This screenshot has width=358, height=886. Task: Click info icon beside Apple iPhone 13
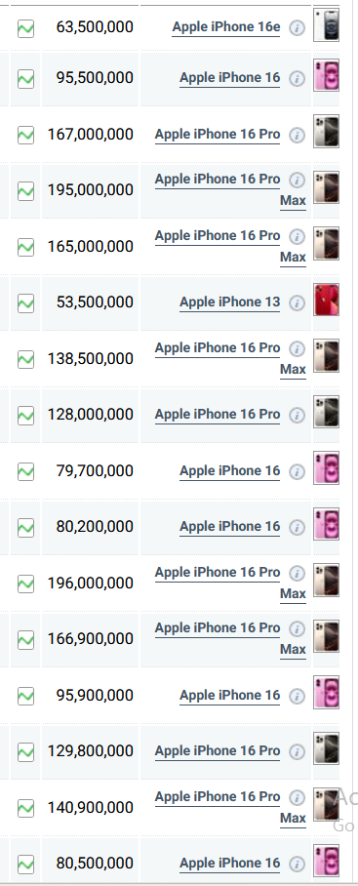(297, 302)
